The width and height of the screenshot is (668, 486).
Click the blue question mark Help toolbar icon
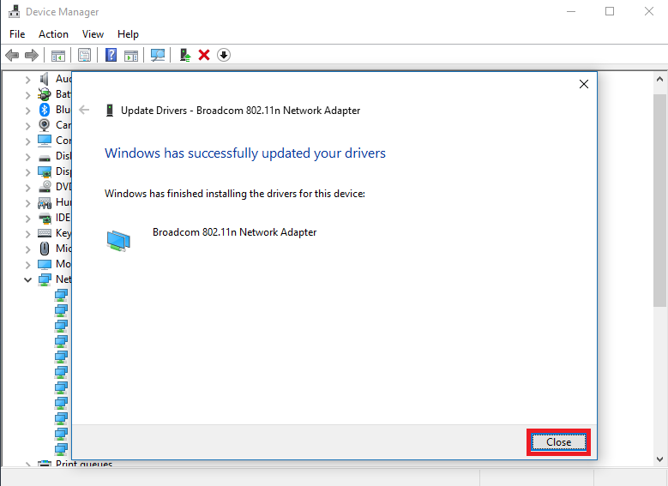(x=111, y=55)
